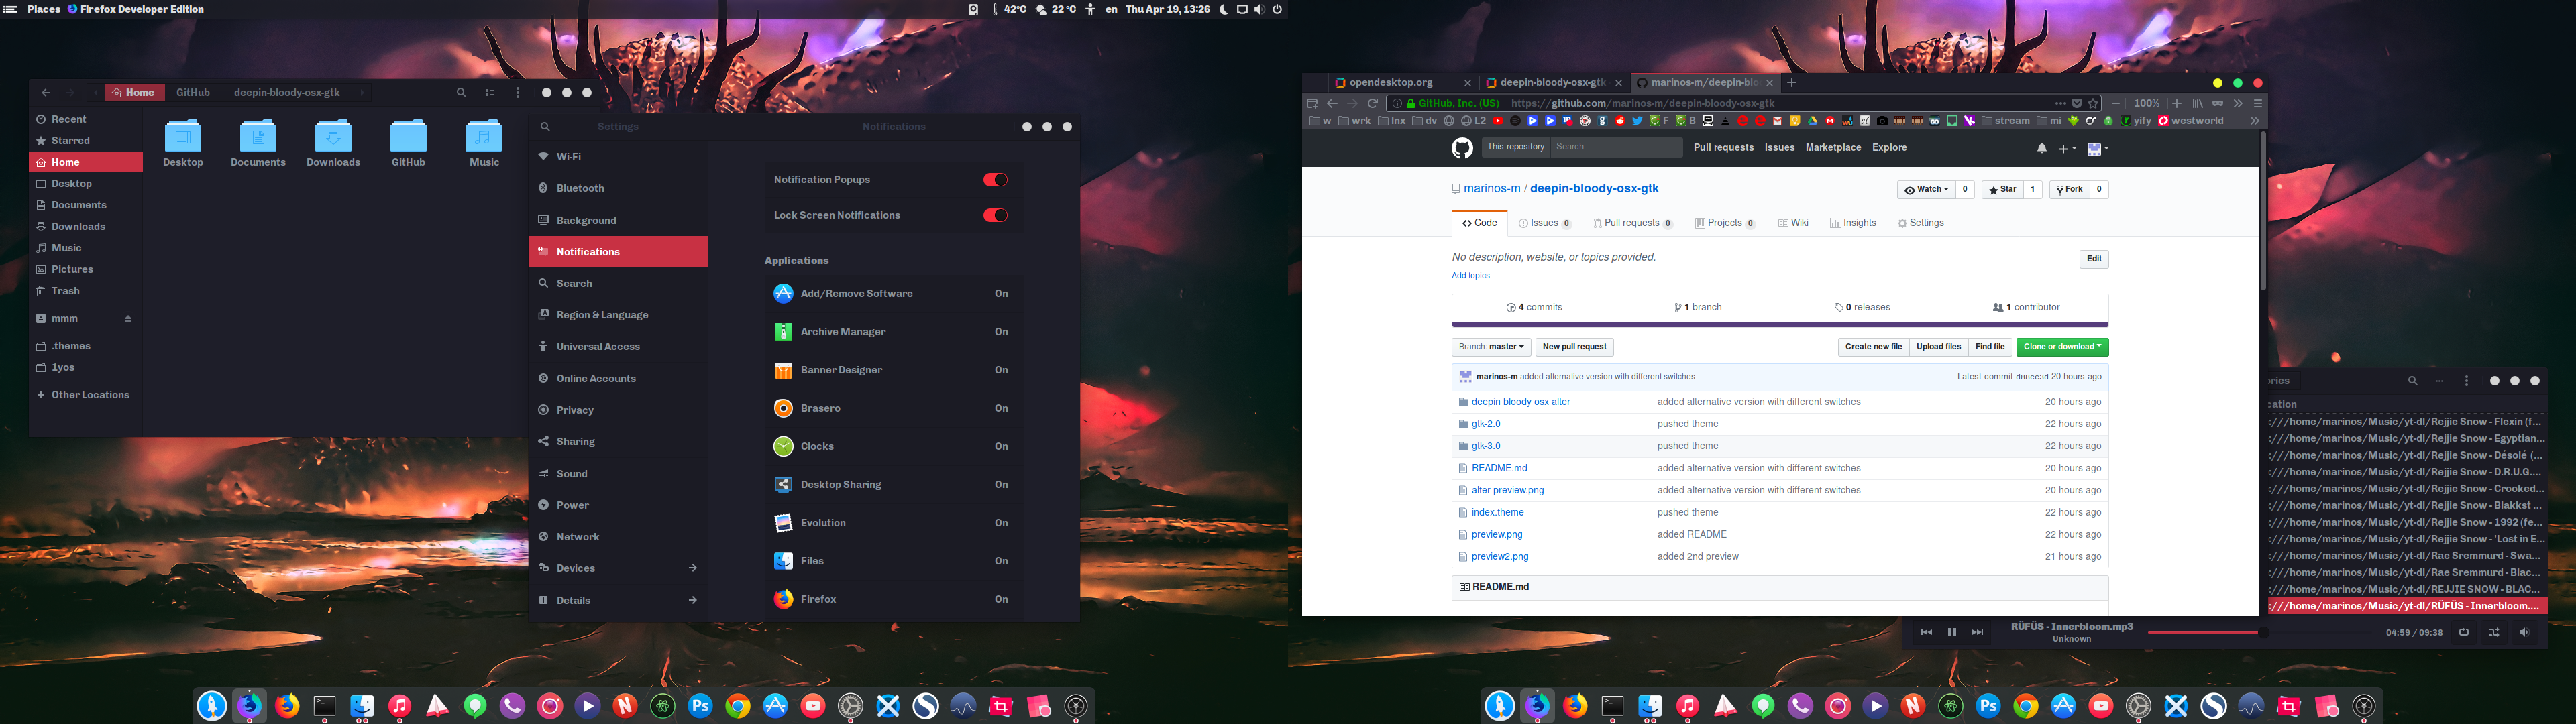Screen dimensions: 2576x724
Task: Zoom in with Firefox plus button
Action: (x=2177, y=103)
